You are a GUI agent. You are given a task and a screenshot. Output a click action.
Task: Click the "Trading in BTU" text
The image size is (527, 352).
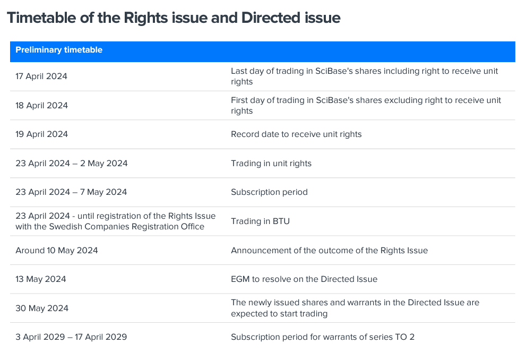click(x=260, y=221)
